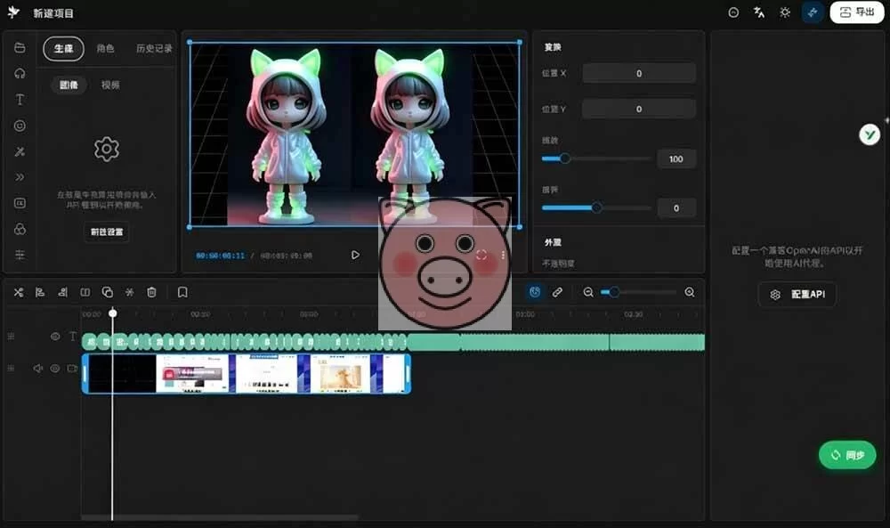Screen dimensions: 890x528
Task: Select the 图像 sub-tab
Action: 69,85
